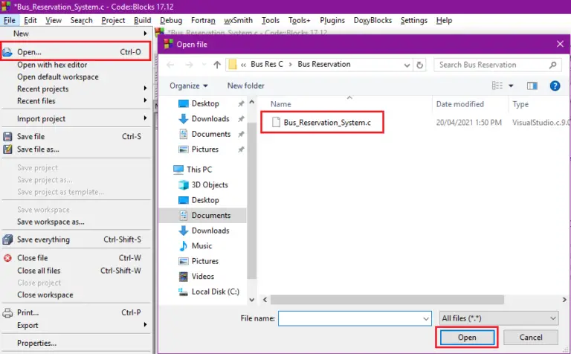Select the Music folder in navigation pane
The image size is (571, 354).
pyautogui.click(x=201, y=246)
